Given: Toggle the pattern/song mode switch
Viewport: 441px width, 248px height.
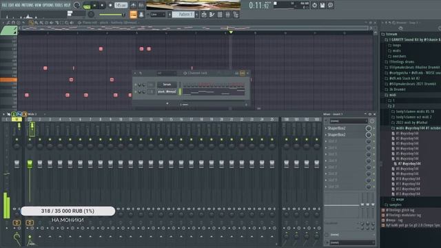Looking at the screenshot, I should click(87, 6).
